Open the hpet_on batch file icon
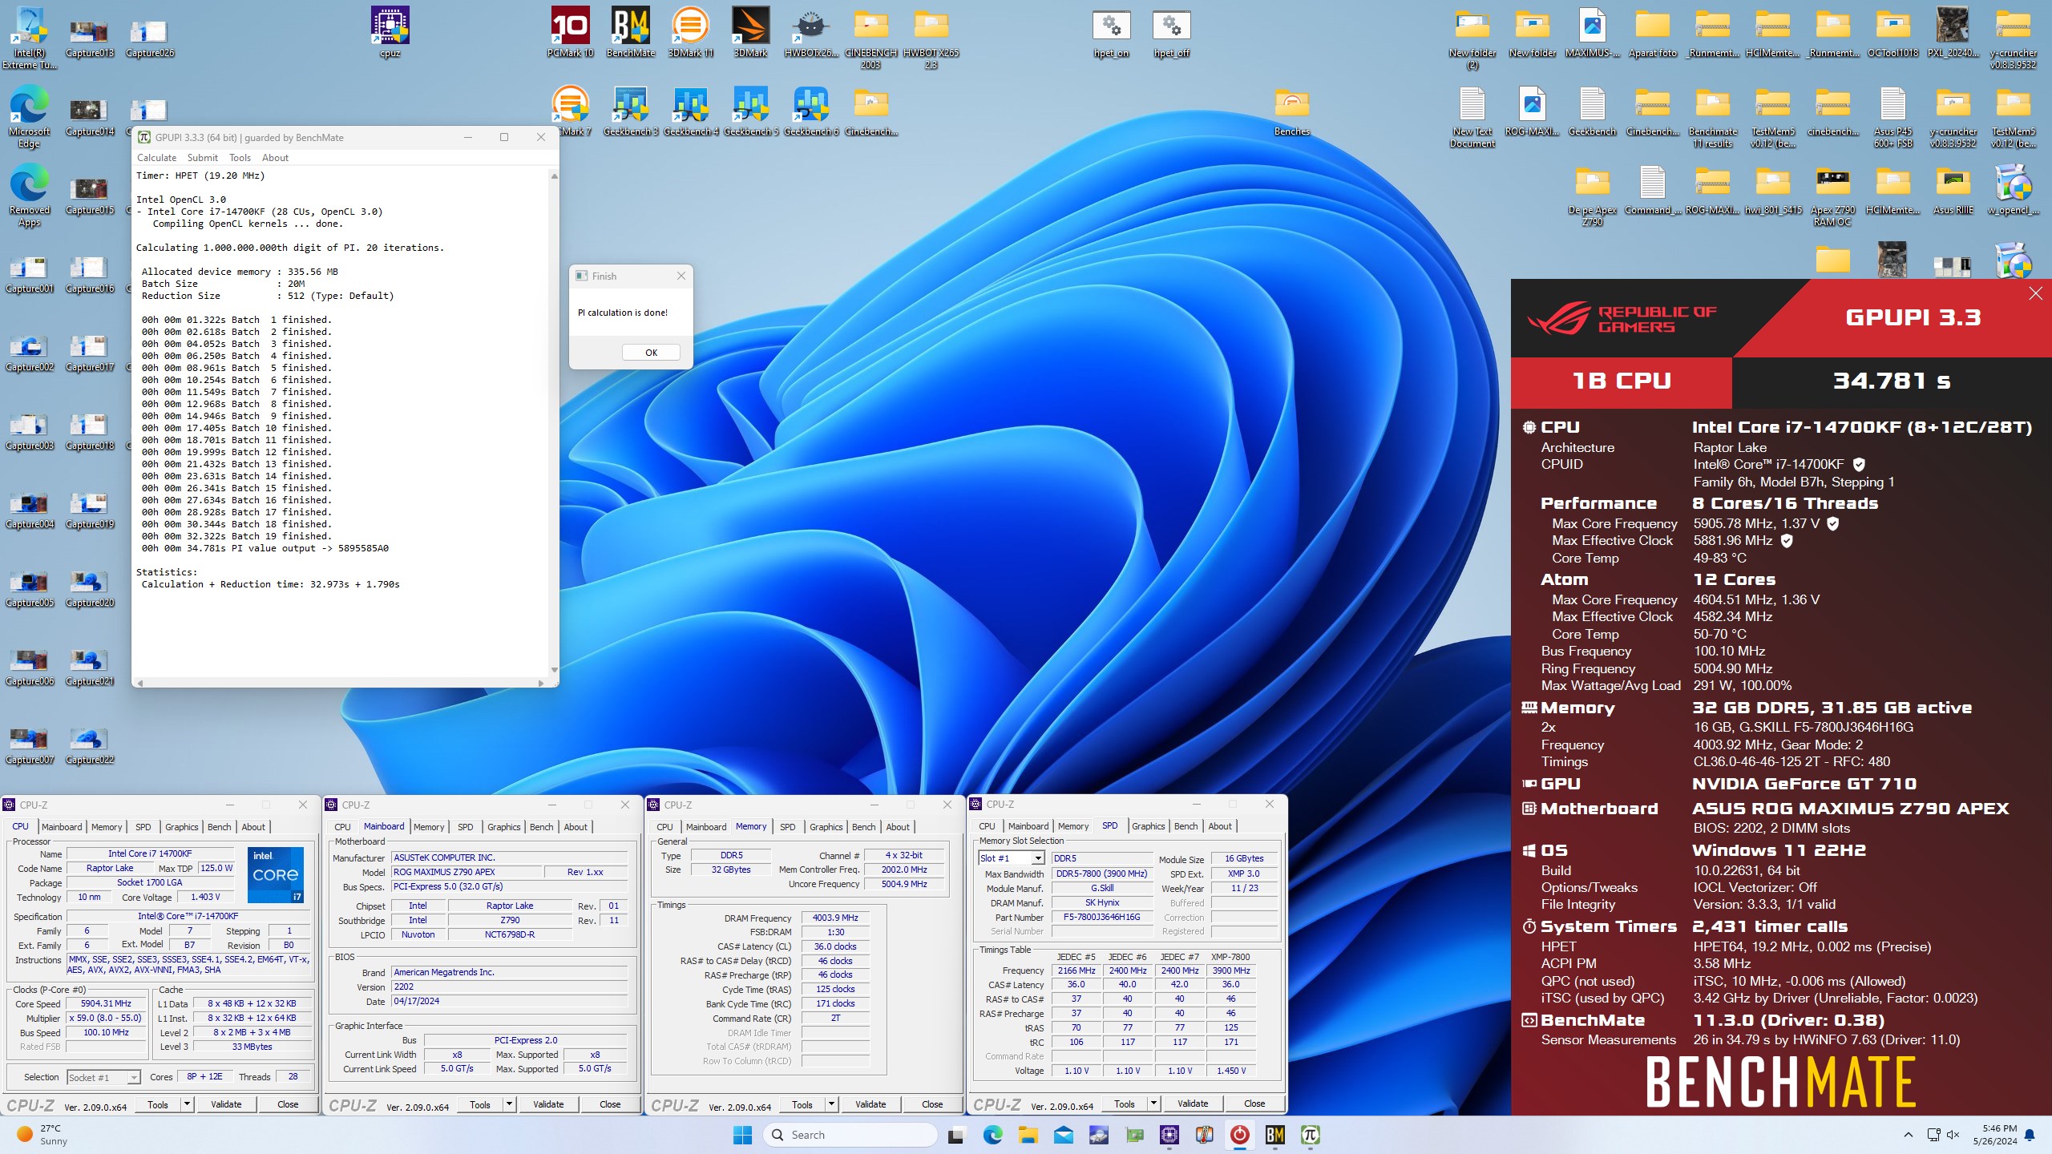Viewport: 2052px width, 1154px height. (x=1111, y=34)
